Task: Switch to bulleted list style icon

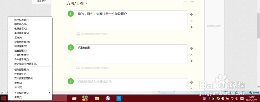Action: click(x=192, y=3)
